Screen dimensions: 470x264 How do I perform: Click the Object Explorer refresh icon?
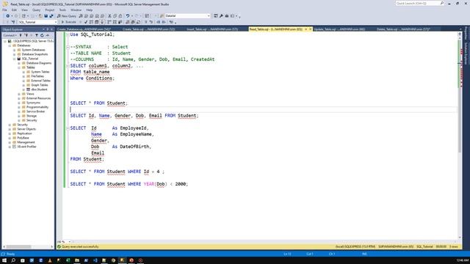pos(42,35)
